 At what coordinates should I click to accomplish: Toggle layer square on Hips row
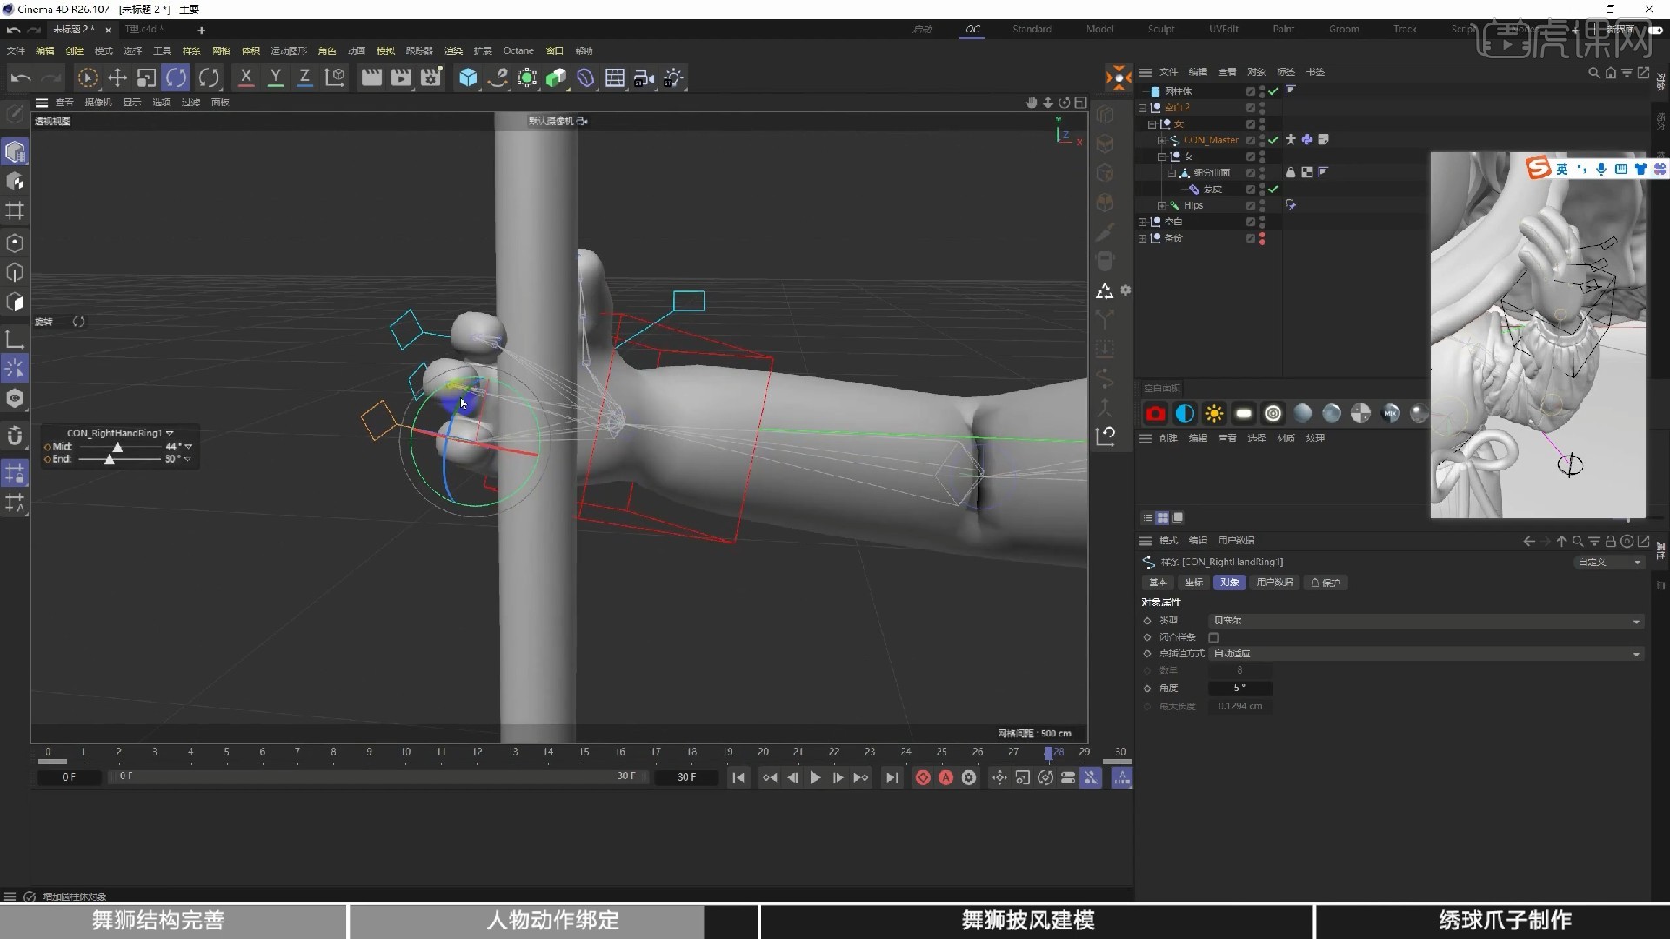pos(1250,206)
